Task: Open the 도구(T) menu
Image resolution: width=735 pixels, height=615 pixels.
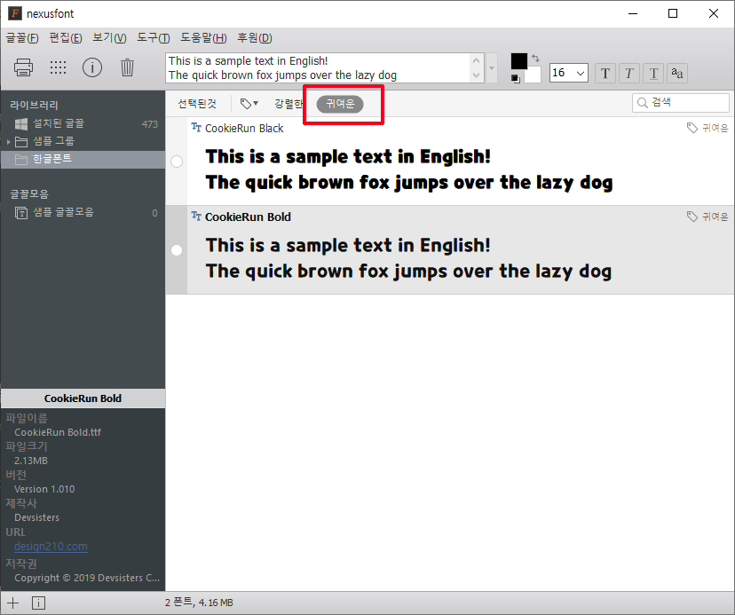Action: coord(154,38)
